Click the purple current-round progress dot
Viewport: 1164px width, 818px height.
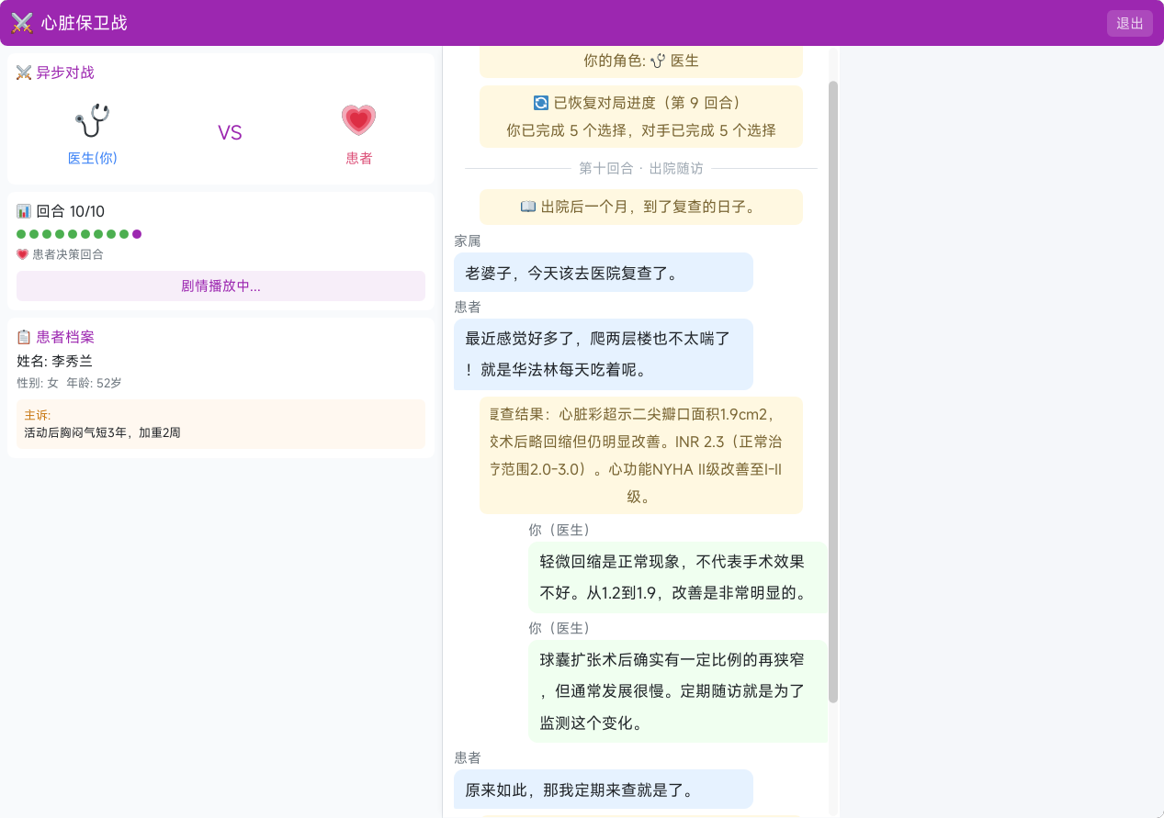137,234
